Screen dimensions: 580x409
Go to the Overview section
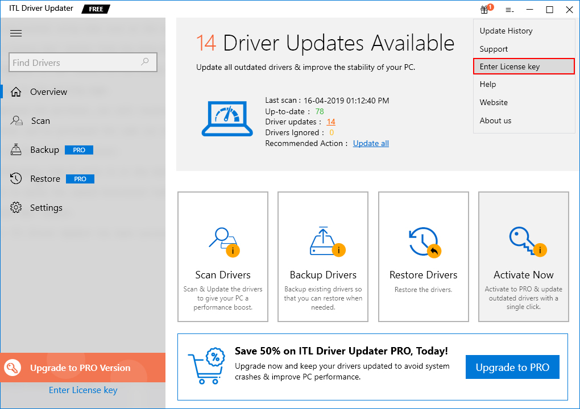[x=48, y=91]
